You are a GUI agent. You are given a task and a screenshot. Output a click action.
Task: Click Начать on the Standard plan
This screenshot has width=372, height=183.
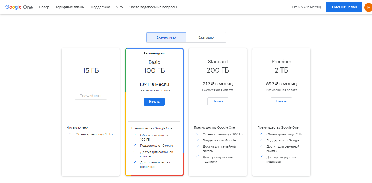pyautogui.click(x=218, y=101)
